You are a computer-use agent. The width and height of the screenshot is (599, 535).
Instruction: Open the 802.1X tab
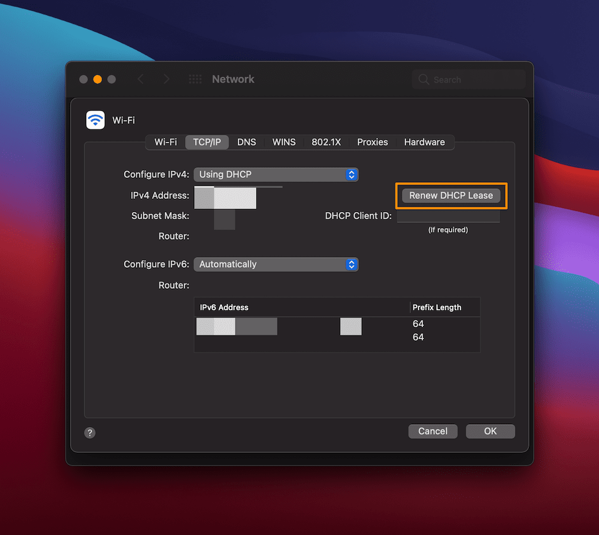point(326,142)
